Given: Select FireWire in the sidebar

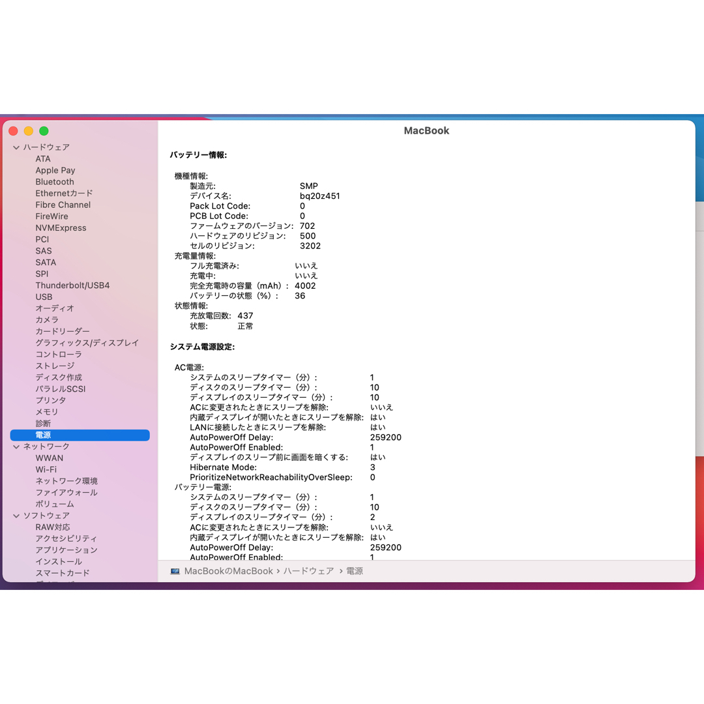Looking at the screenshot, I should click(x=51, y=216).
